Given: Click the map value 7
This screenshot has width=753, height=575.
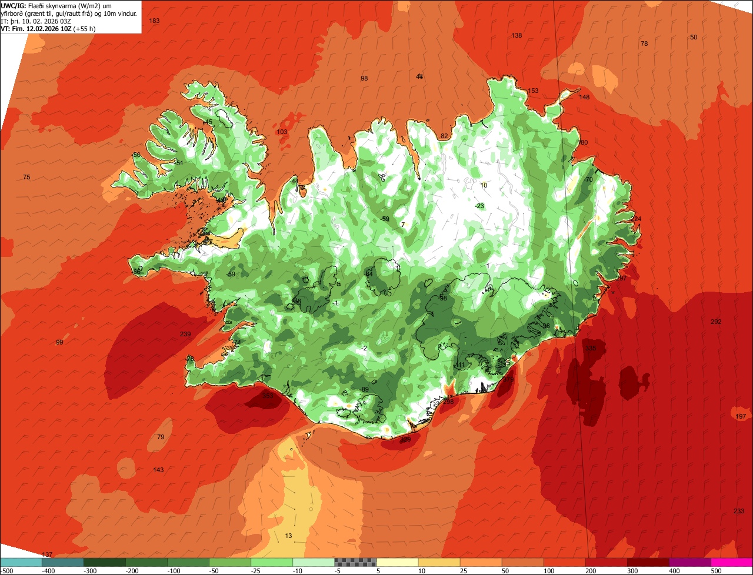Looking at the screenshot, I should (x=403, y=225).
